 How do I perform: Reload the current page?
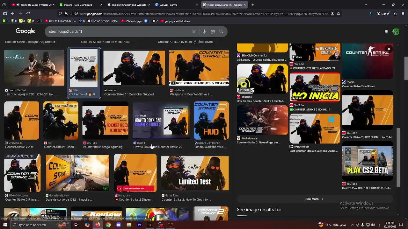point(28,14)
